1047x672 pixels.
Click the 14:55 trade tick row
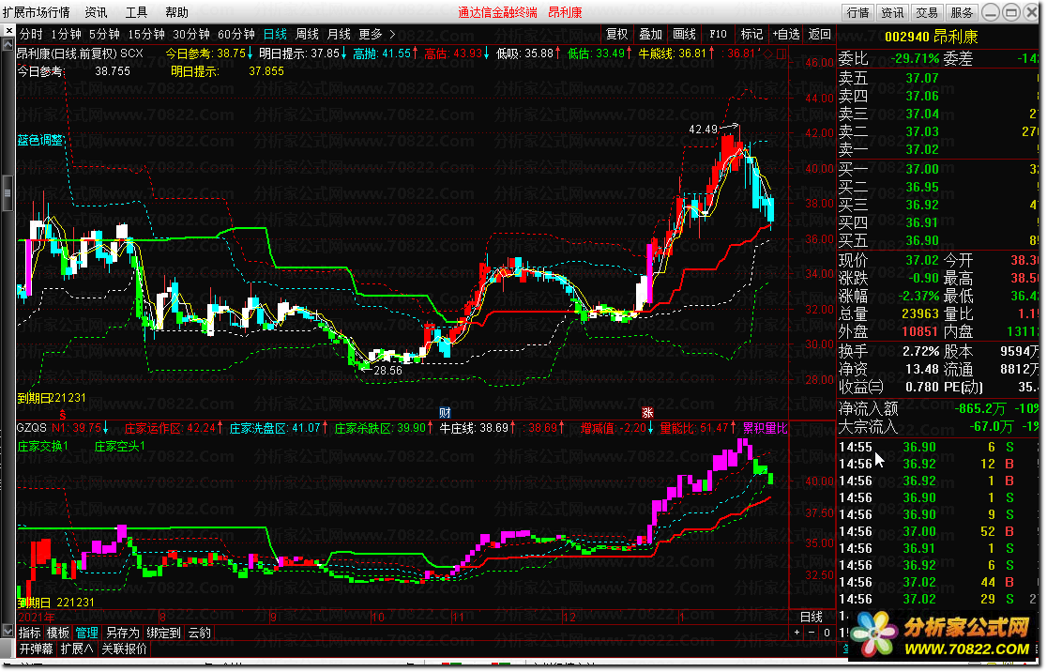(939, 448)
